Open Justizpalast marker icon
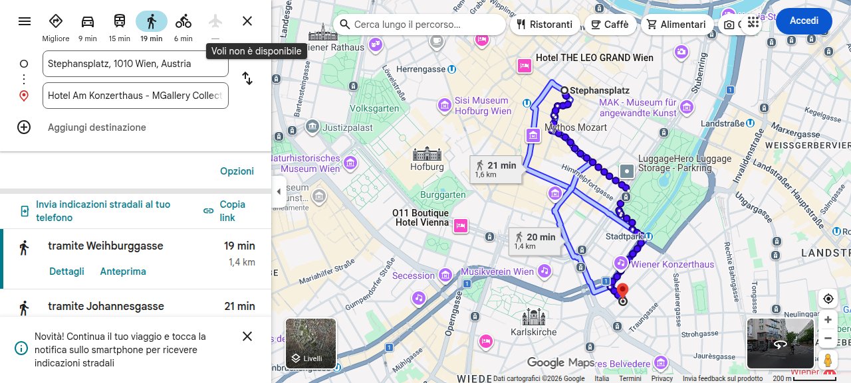 tap(312, 127)
